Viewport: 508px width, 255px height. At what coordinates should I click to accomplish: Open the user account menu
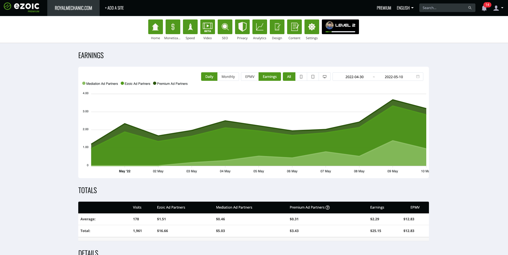[x=498, y=8]
